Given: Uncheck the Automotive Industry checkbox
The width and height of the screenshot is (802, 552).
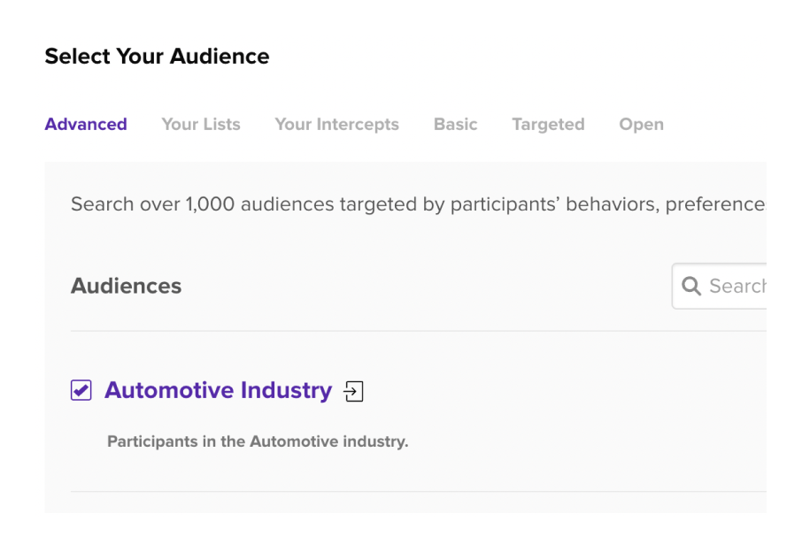Looking at the screenshot, I should tap(81, 390).
